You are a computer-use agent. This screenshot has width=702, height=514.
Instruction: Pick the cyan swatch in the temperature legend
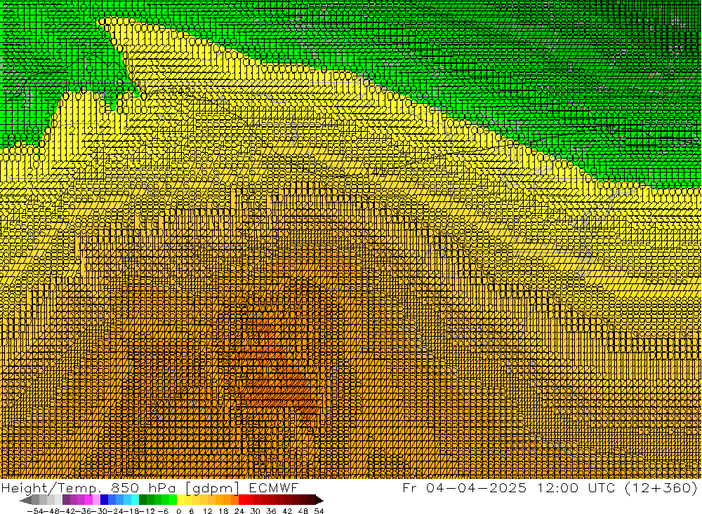point(135,500)
